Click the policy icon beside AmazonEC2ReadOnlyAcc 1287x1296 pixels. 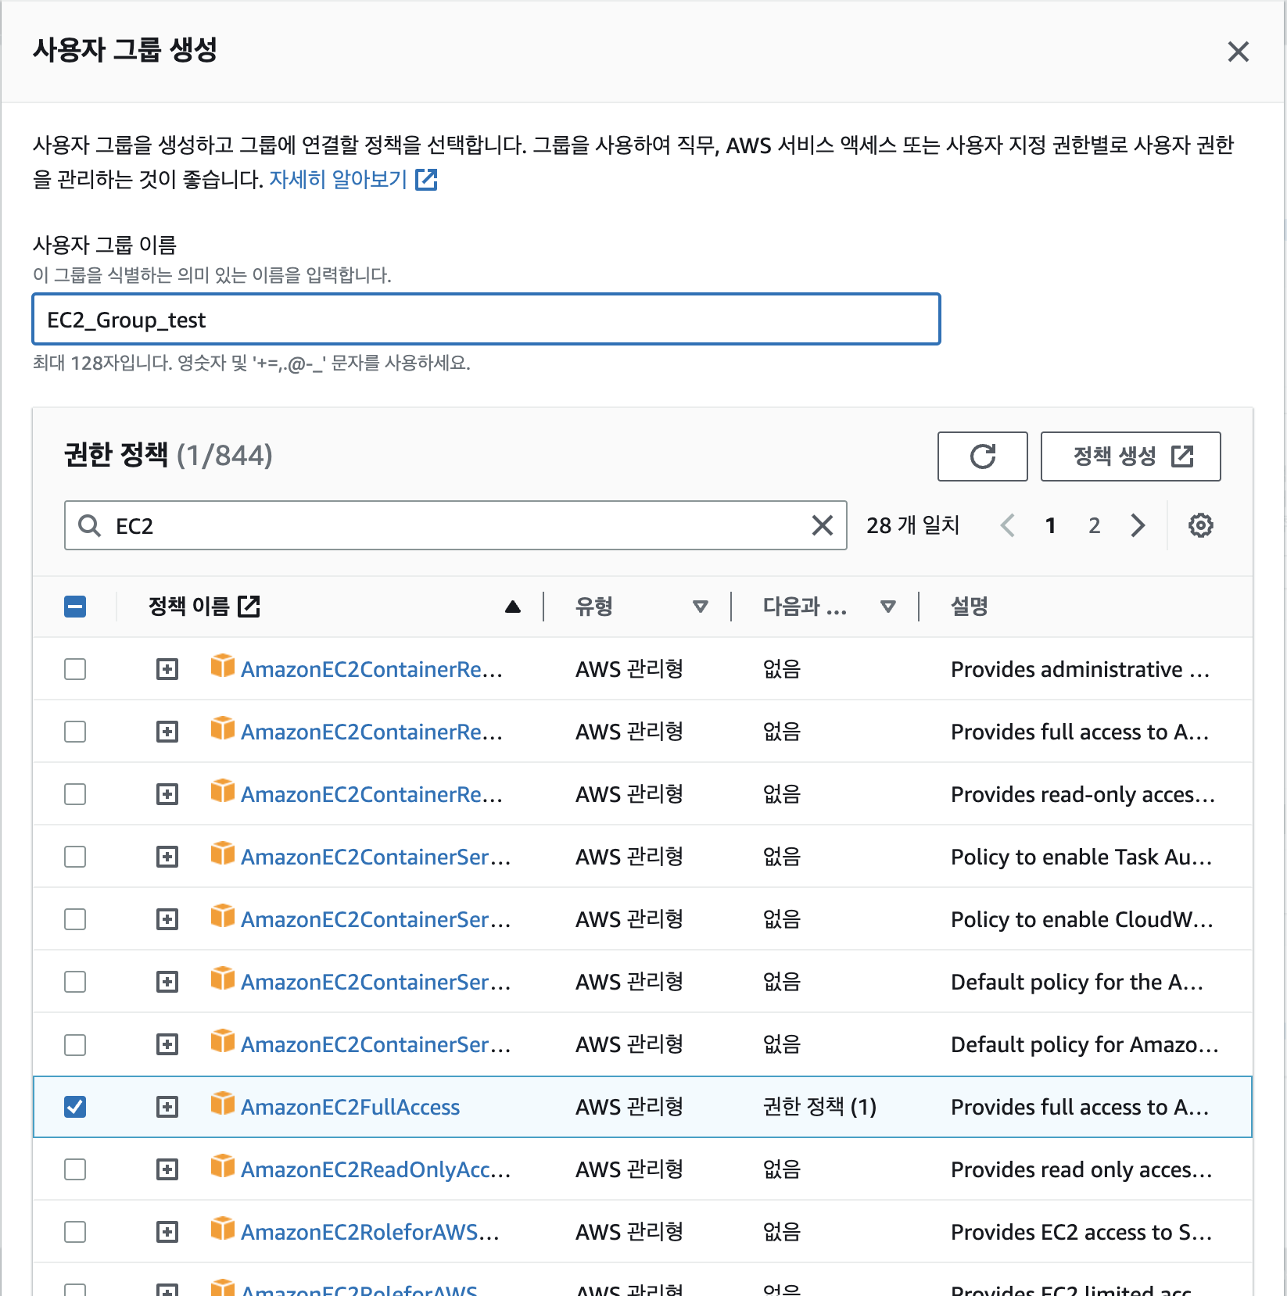click(x=223, y=1165)
